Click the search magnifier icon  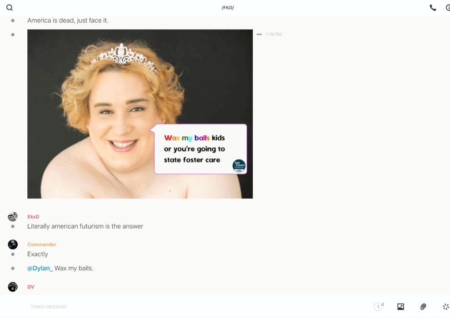pos(10,8)
